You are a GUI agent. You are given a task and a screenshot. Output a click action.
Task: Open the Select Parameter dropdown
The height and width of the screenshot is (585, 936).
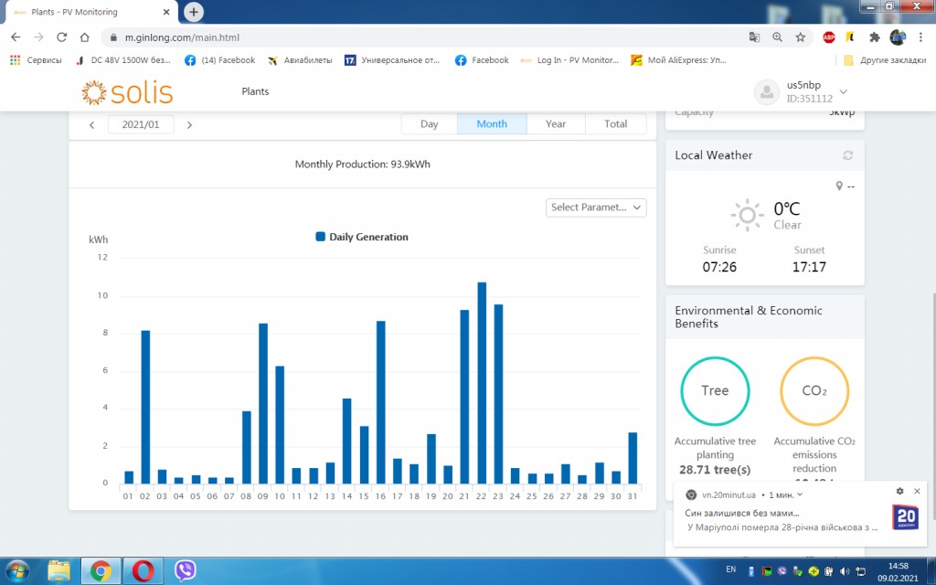point(596,207)
